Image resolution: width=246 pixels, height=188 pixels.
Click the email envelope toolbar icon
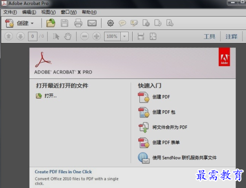coord(92,23)
